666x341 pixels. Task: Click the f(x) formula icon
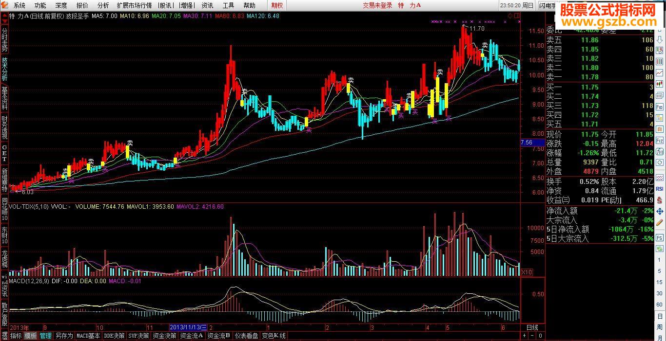click(x=659, y=151)
